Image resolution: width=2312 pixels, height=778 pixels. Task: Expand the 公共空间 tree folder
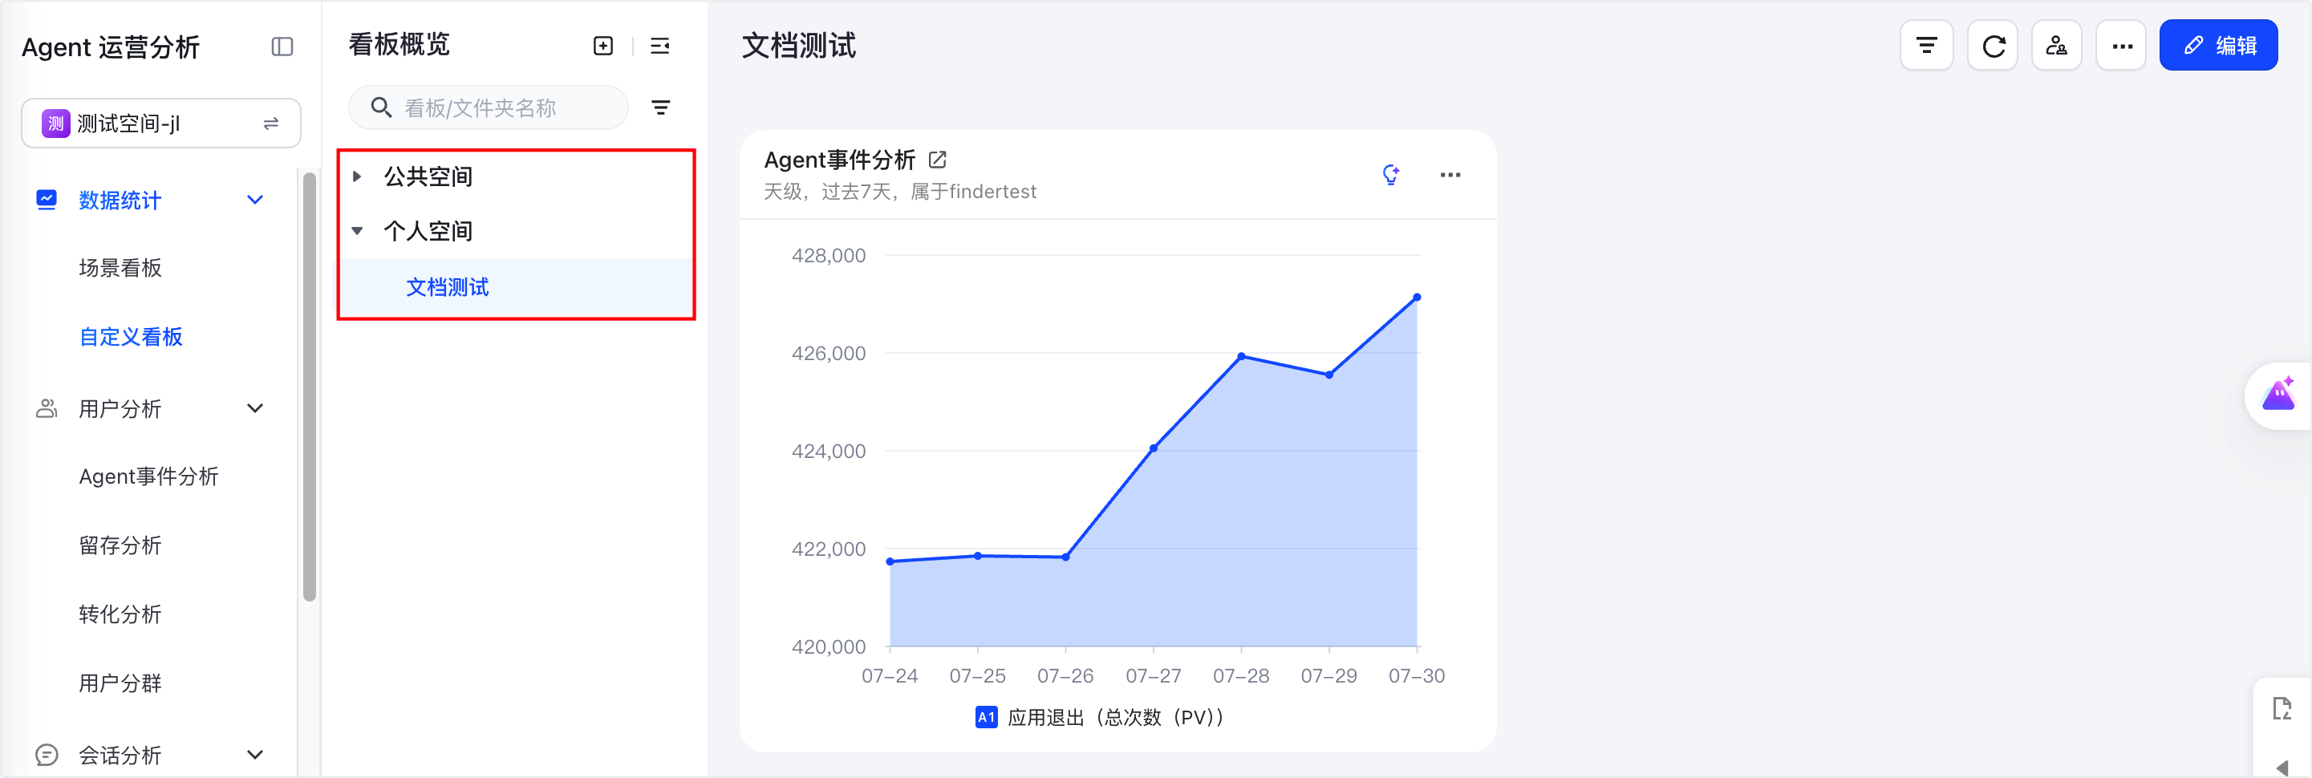[x=357, y=176]
